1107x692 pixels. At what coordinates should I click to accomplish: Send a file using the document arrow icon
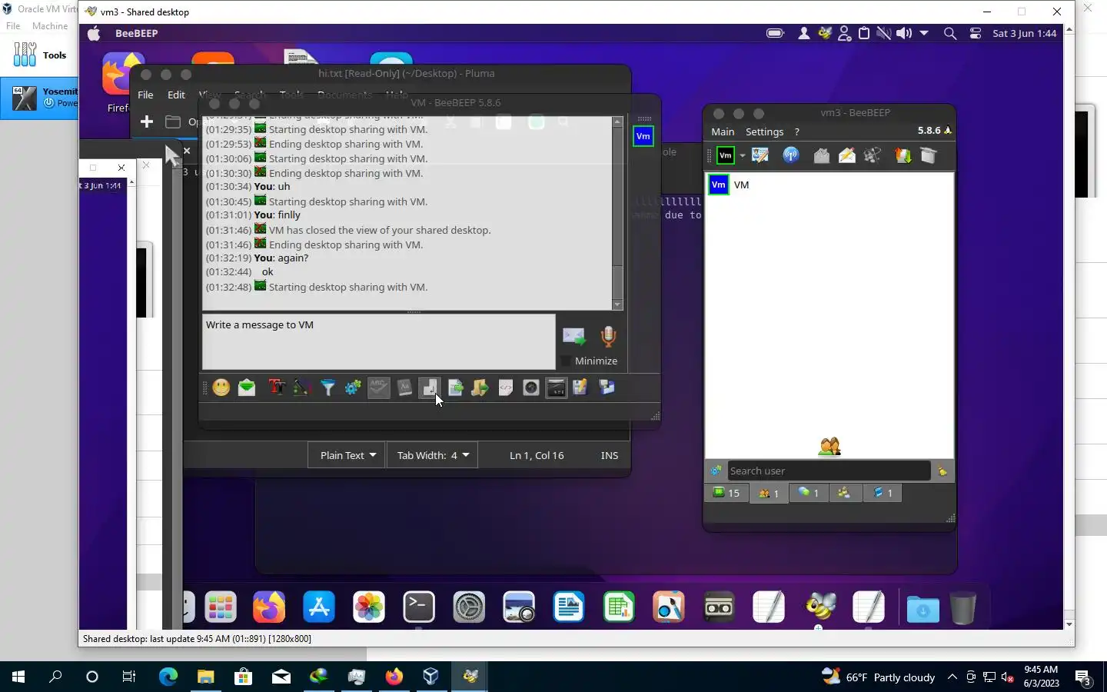(455, 388)
